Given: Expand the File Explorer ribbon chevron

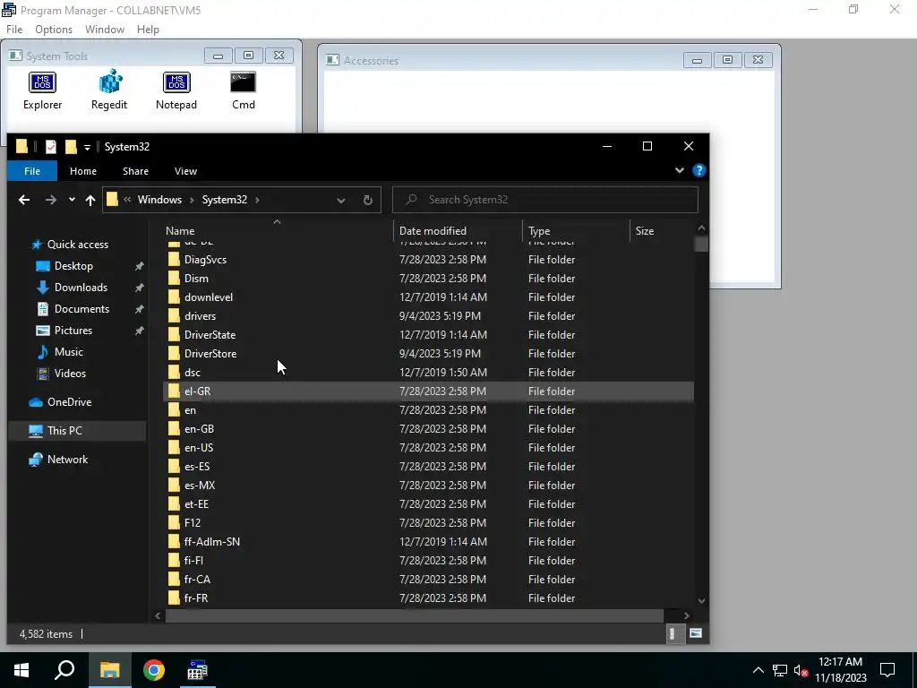Looking at the screenshot, I should coord(679,170).
